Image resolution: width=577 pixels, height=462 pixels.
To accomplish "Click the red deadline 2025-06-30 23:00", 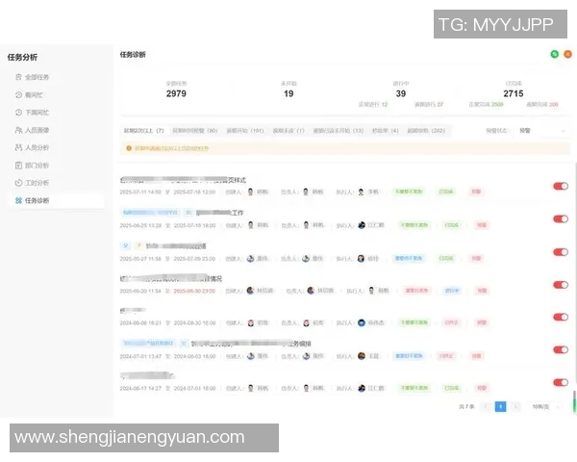I will (x=194, y=291).
